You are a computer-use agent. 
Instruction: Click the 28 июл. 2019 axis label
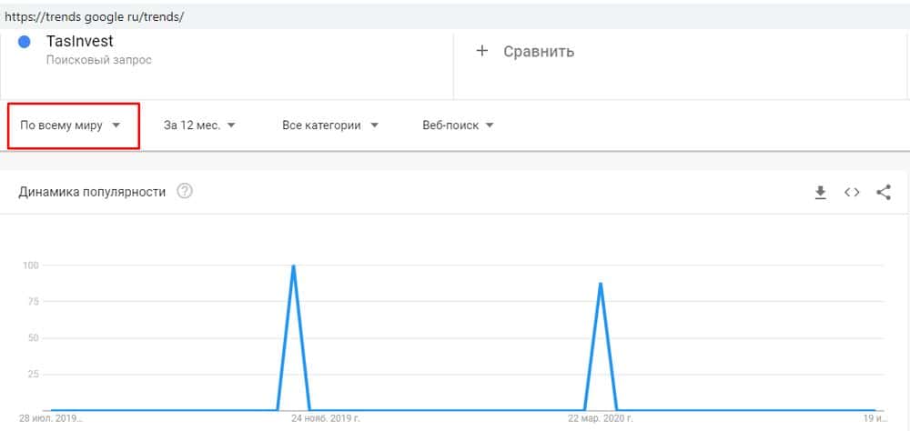tap(50, 417)
